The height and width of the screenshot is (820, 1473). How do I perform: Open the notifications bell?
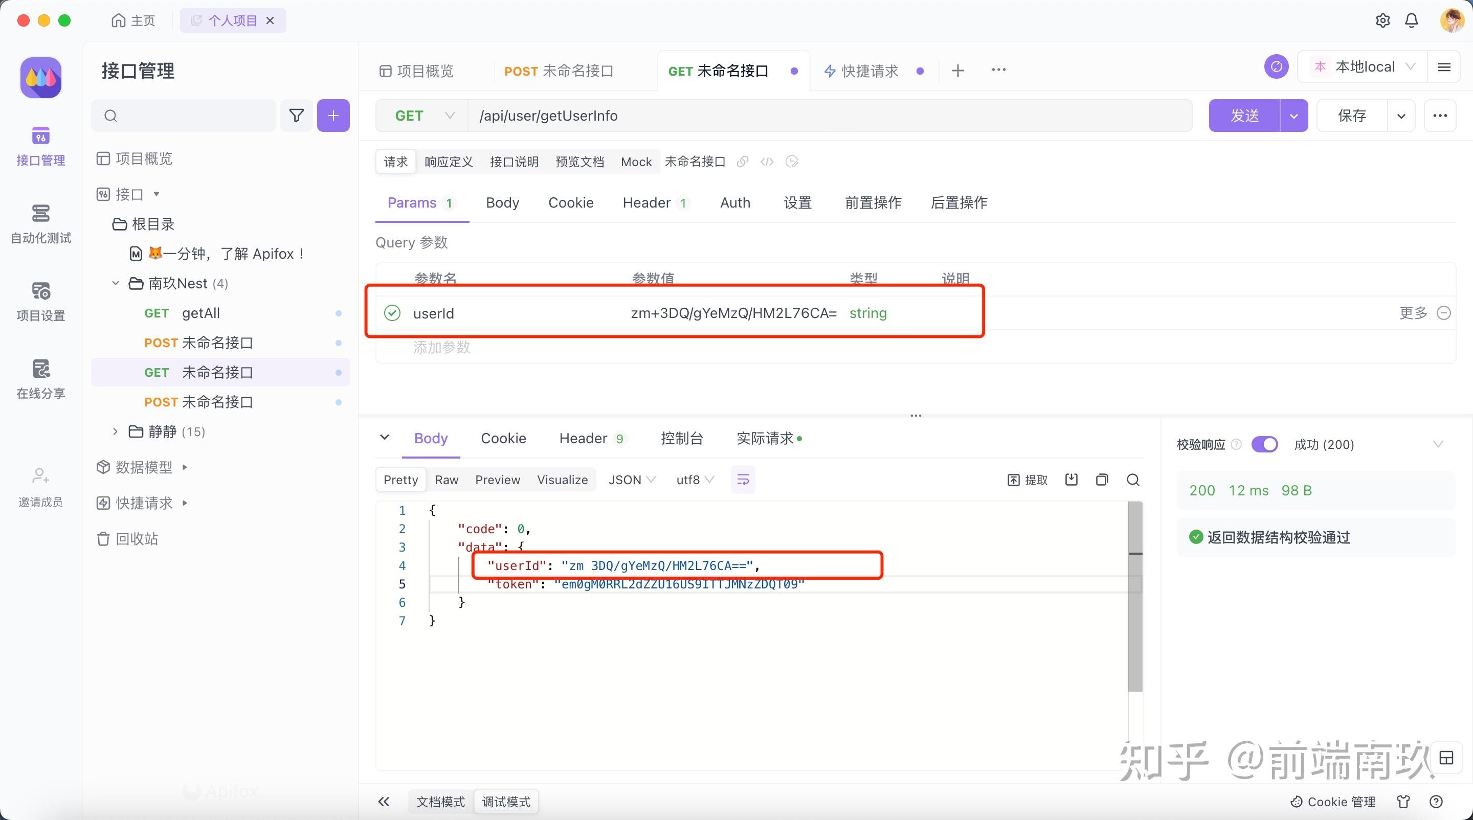click(1412, 20)
